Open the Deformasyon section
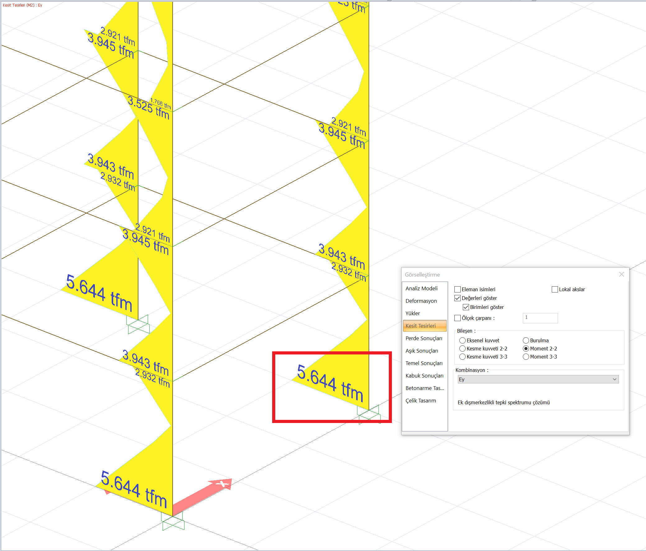The width and height of the screenshot is (646, 551). tap(421, 301)
